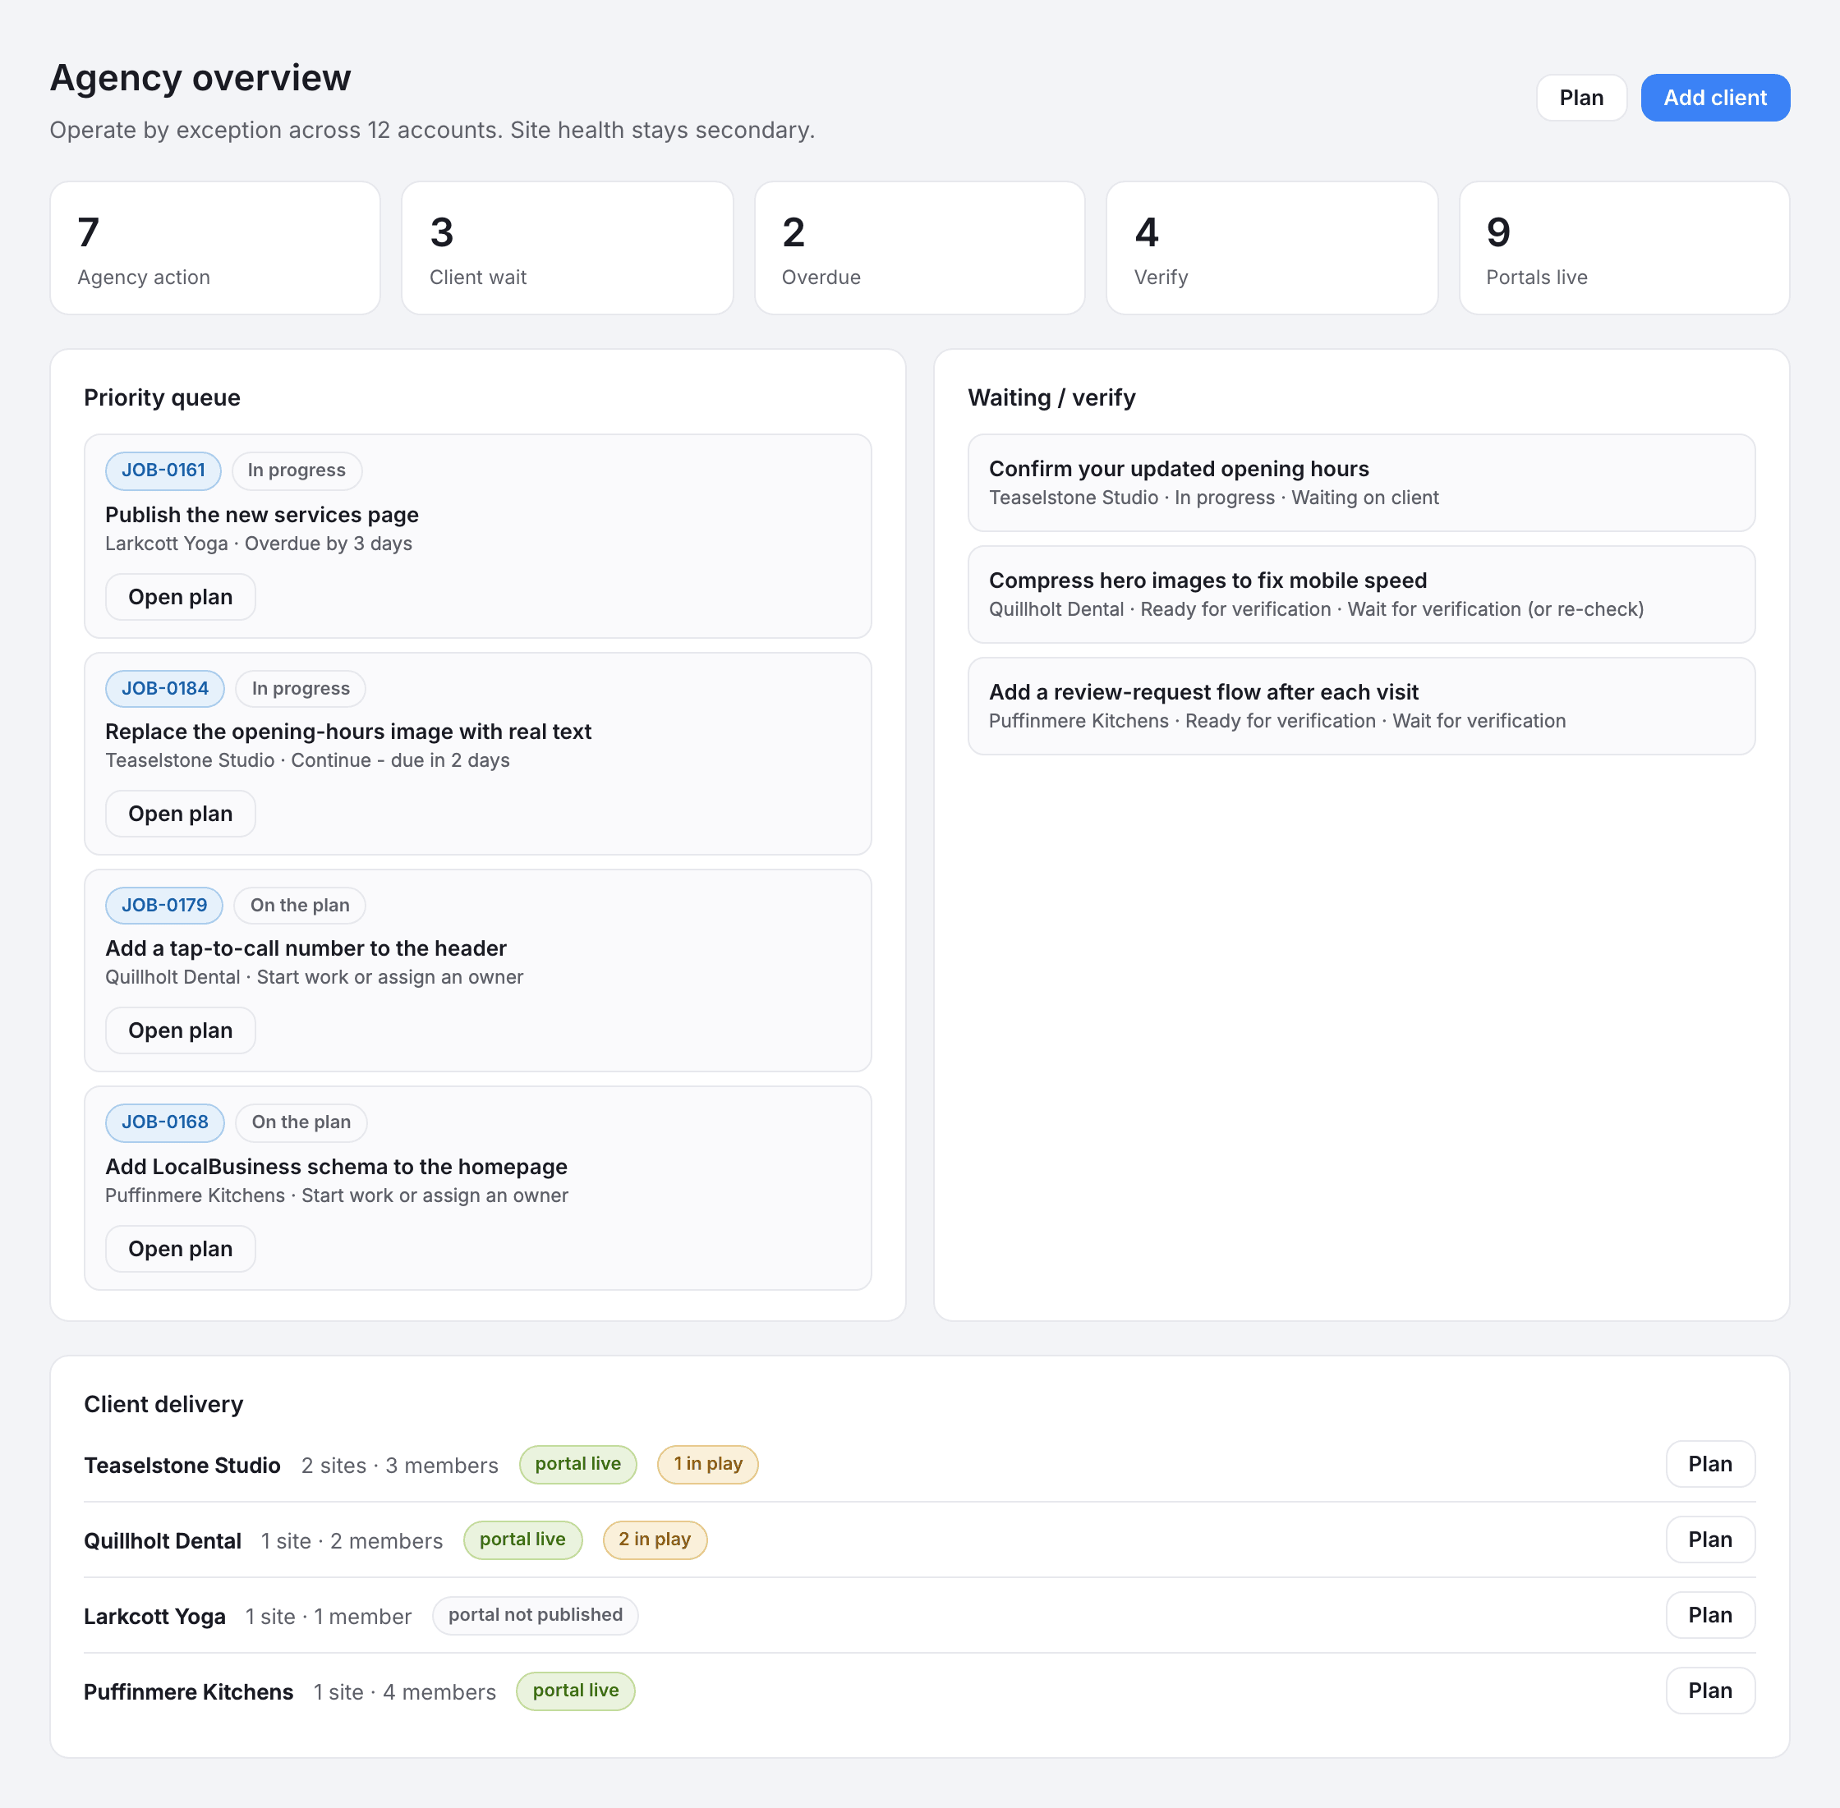Select Teaselstone Studio client name in Client delivery
Screen dimensions: 1840x1808
click(x=182, y=1465)
